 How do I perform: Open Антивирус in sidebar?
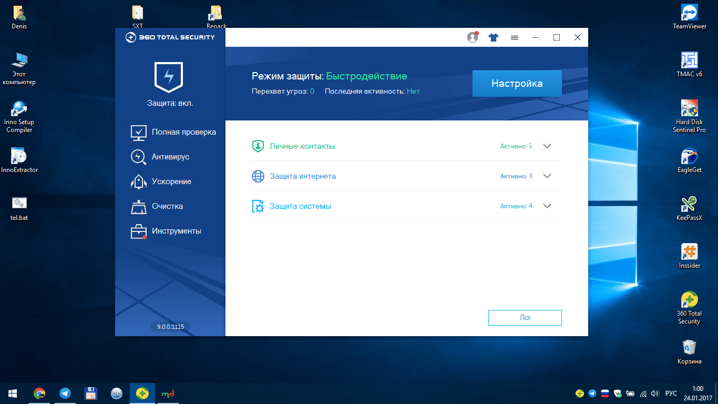160,157
